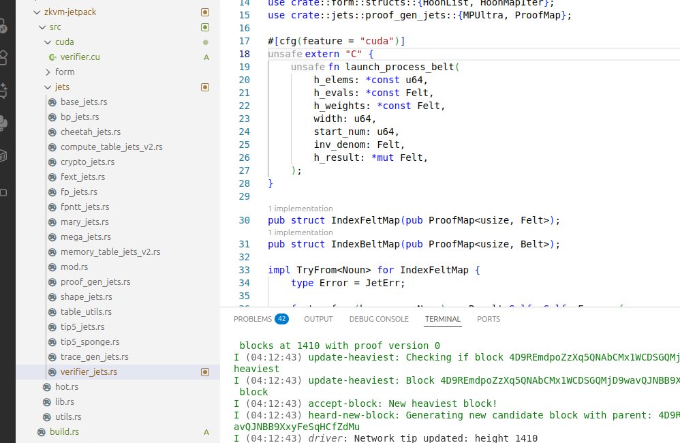
Task: Click the verifier.cu file icon
Action: [52, 57]
